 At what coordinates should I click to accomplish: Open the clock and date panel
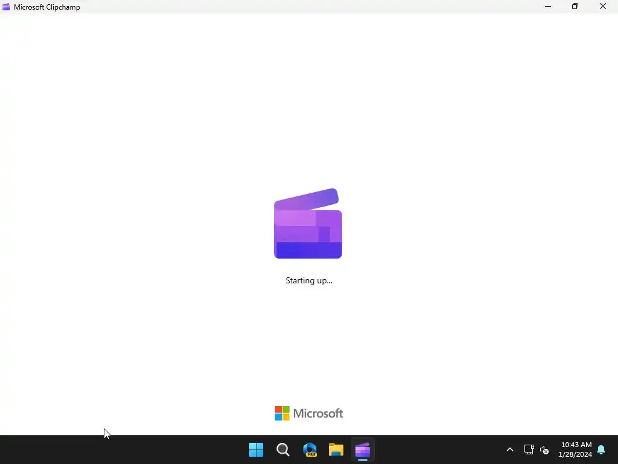click(575, 449)
